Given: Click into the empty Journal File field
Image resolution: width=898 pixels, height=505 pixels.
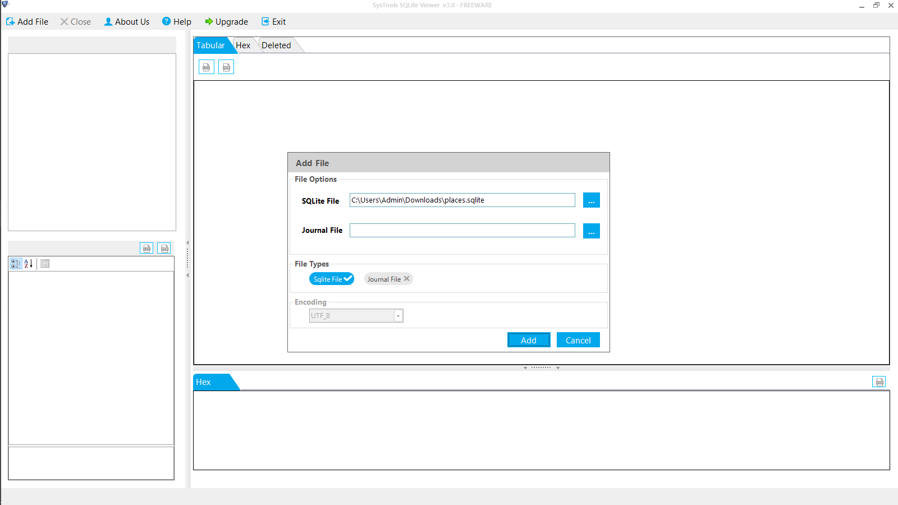Looking at the screenshot, I should [x=462, y=231].
